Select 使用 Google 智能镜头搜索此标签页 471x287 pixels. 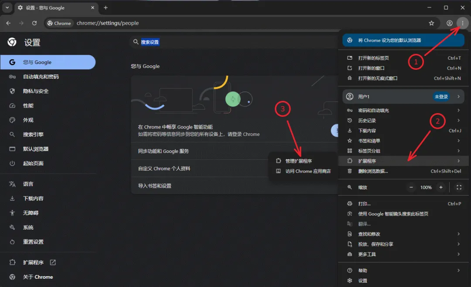[x=403, y=214]
